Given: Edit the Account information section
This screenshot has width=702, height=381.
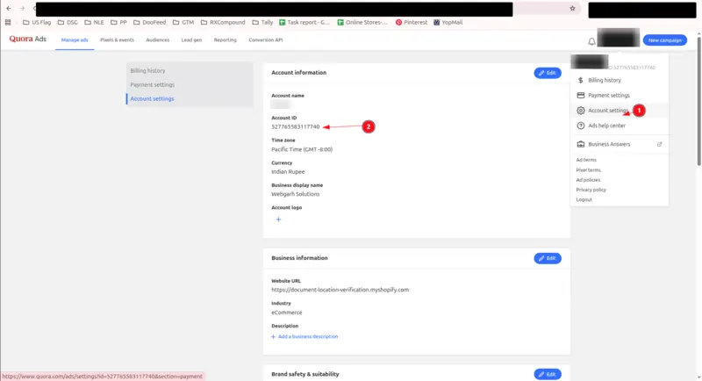Looking at the screenshot, I should [x=547, y=73].
